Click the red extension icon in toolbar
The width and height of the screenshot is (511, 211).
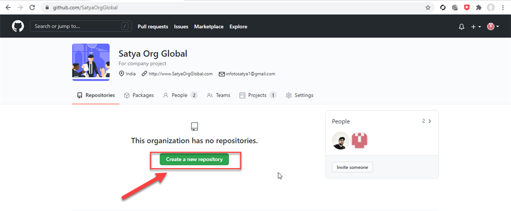click(467, 8)
